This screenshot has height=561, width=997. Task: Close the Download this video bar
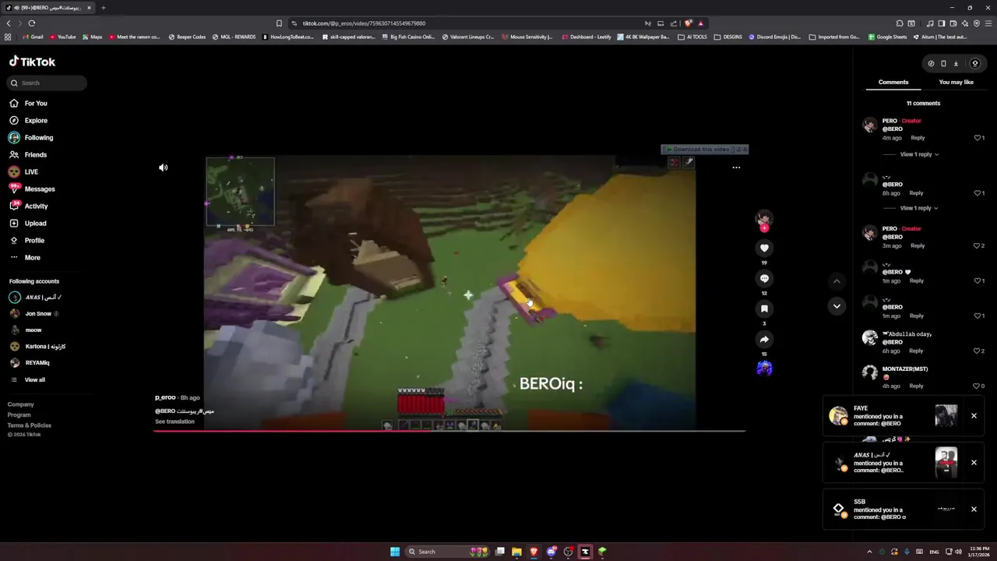click(x=744, y=150)
